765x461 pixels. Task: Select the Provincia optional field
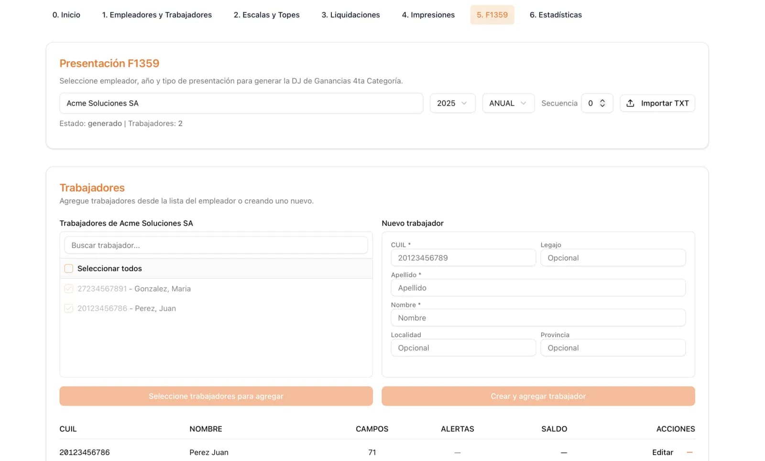[x=612, y=348]
